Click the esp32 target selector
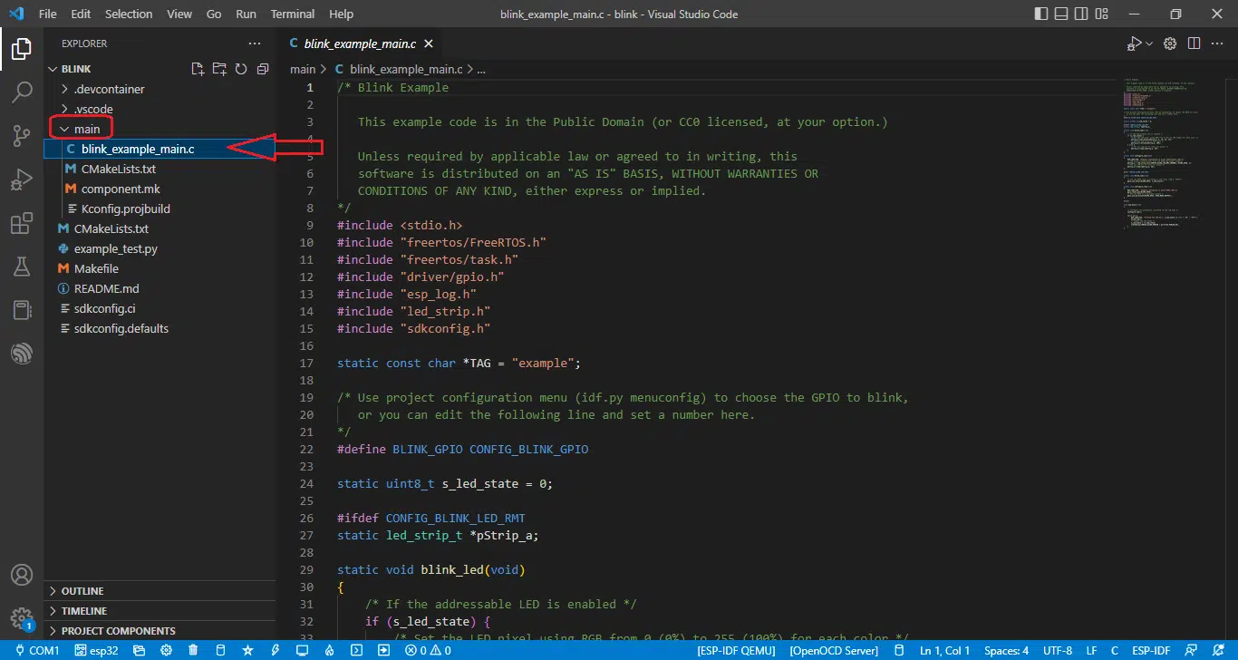 click(97, 650)
